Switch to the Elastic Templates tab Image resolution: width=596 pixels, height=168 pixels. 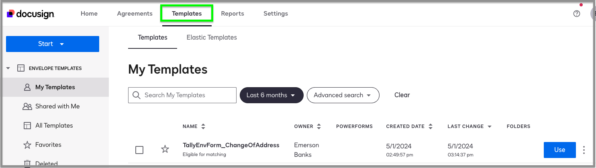(212, 38)
